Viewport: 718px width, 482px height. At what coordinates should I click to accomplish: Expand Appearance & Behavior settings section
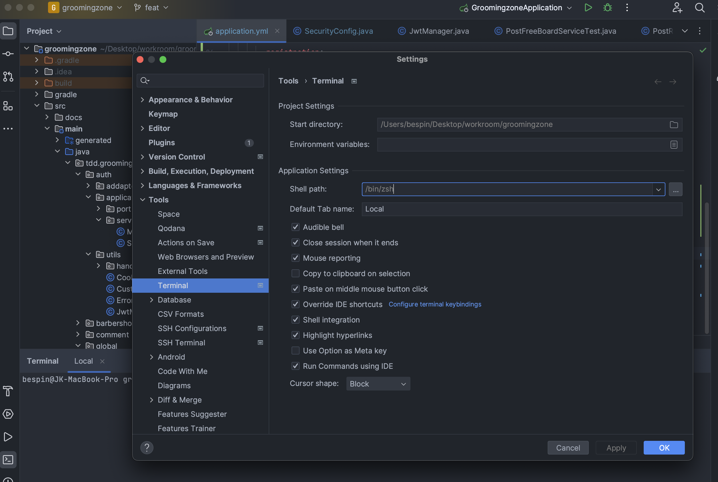point(142,99)
